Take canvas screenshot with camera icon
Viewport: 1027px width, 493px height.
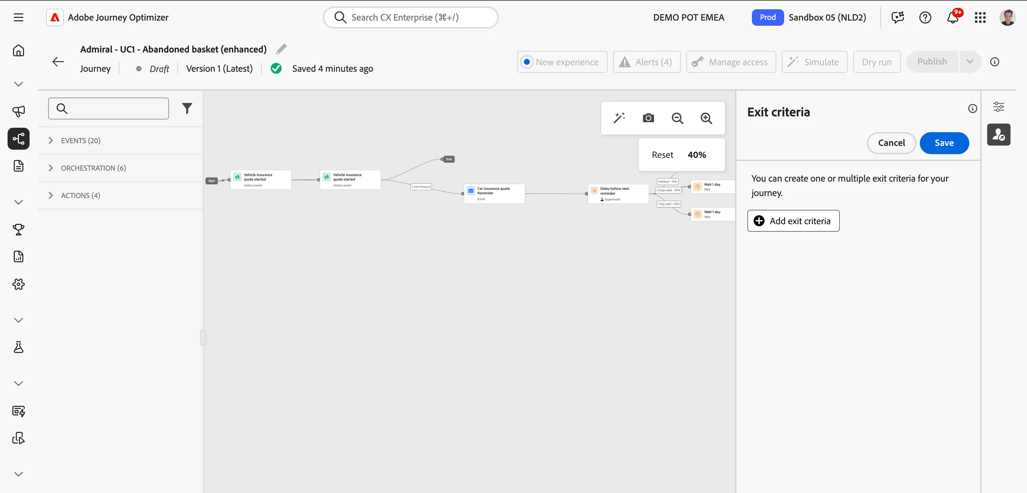(648, 118)
